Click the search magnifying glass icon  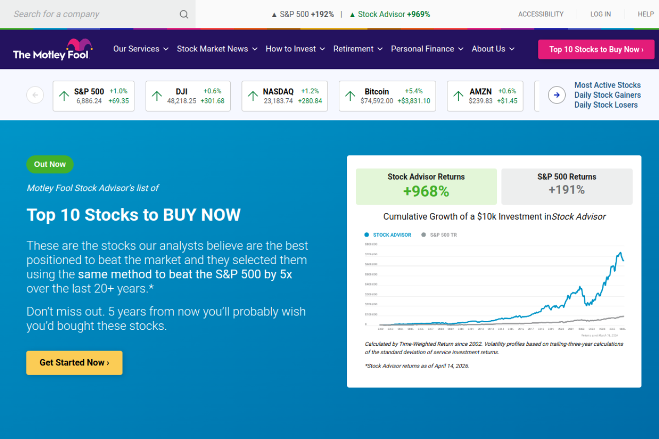click(x=184, y=14)
